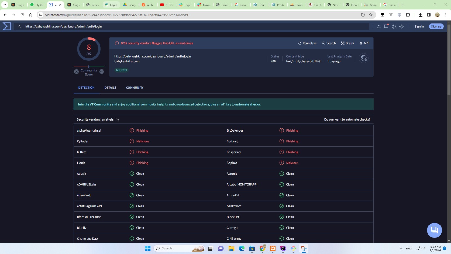Open the notifications flag icon
451x254 pixels.
(386, 26)
